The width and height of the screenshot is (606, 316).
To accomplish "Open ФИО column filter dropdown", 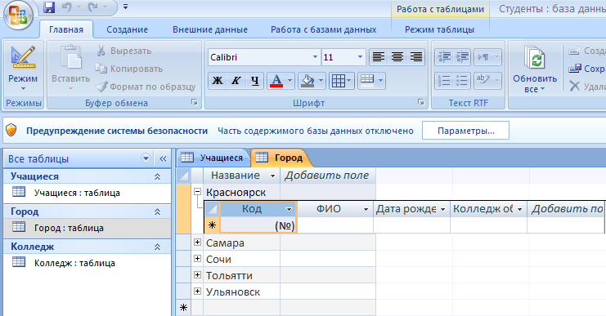I will tap(366, 209).
